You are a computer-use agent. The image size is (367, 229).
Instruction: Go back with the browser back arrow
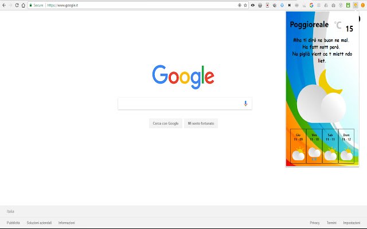point(4,5)
